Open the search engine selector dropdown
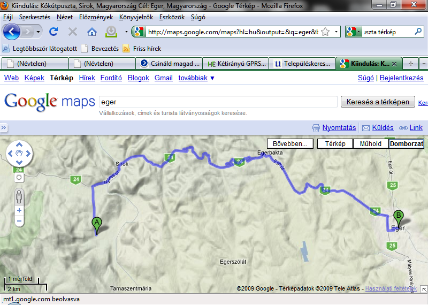428x305 pixels. 354,32
